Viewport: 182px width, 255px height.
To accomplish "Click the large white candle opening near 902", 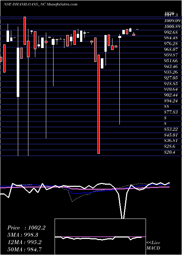I will point(18,72).
